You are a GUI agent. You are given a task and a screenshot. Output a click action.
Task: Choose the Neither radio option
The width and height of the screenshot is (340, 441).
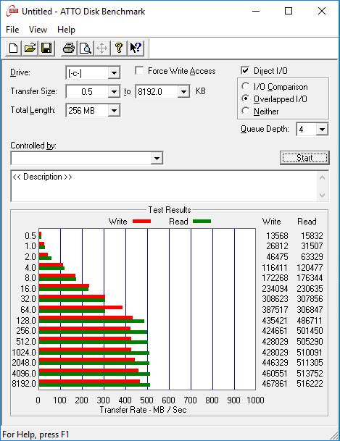coord(246,111)
